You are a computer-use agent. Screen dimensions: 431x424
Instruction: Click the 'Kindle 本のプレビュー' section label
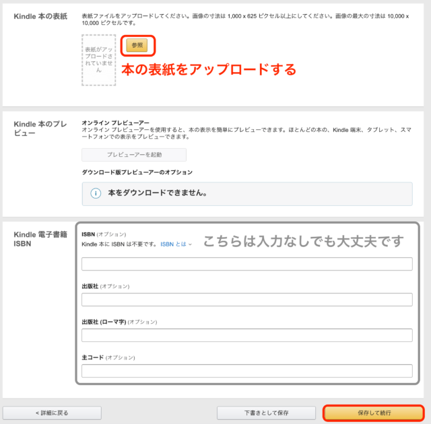[40, 129]
